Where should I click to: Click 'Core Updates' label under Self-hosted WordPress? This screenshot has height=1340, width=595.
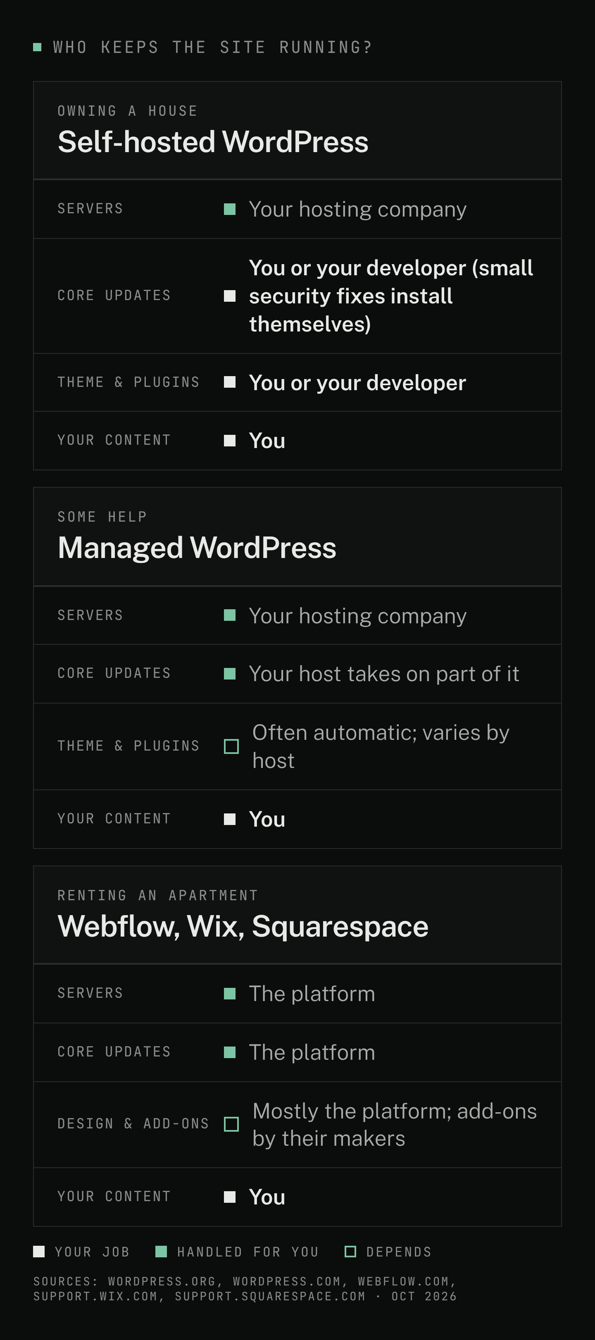pos(114,295)
